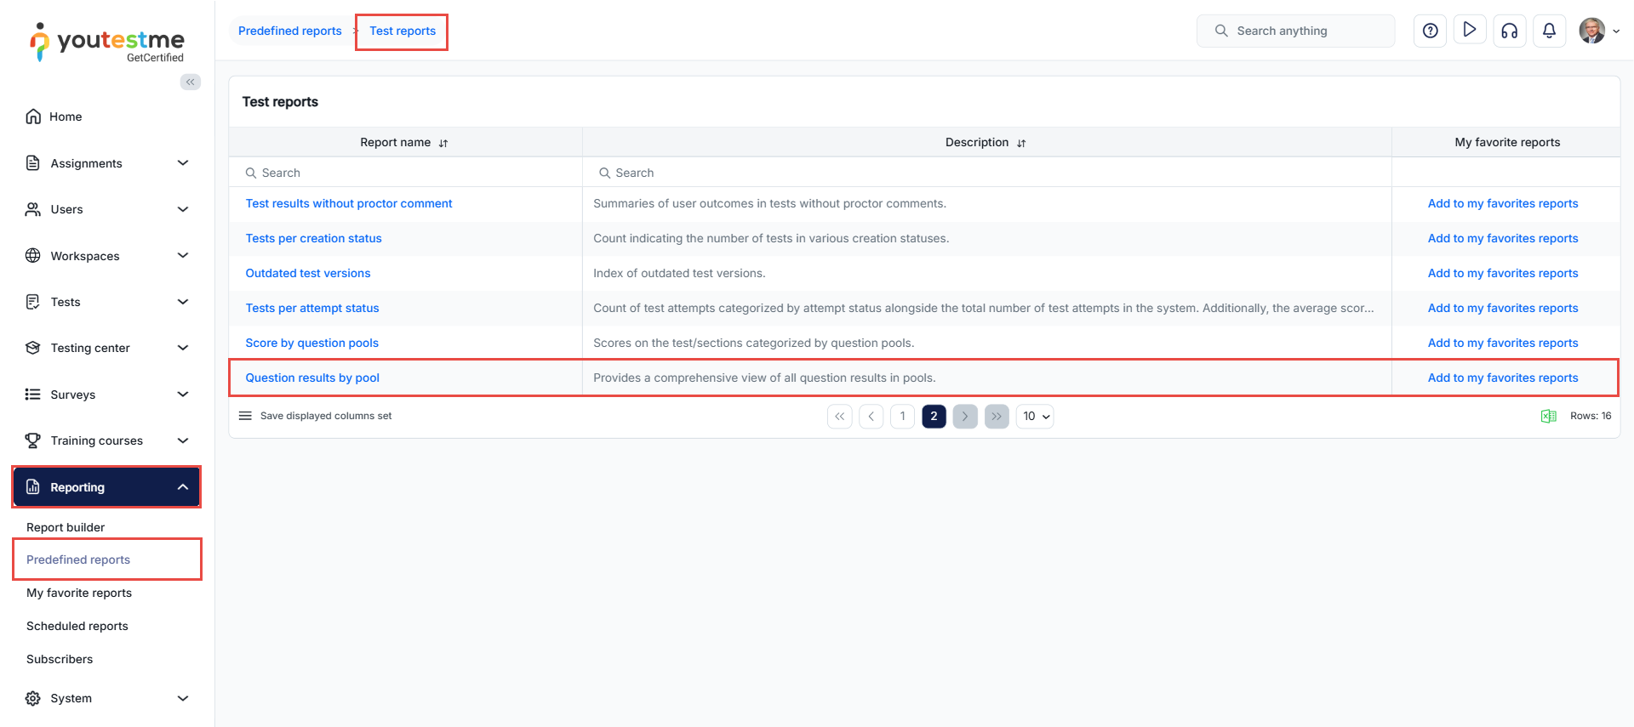The width and height of the screenshot is (1634, 727).
Task: Open Tests per creation status report
Action: [x=314, y=238]
